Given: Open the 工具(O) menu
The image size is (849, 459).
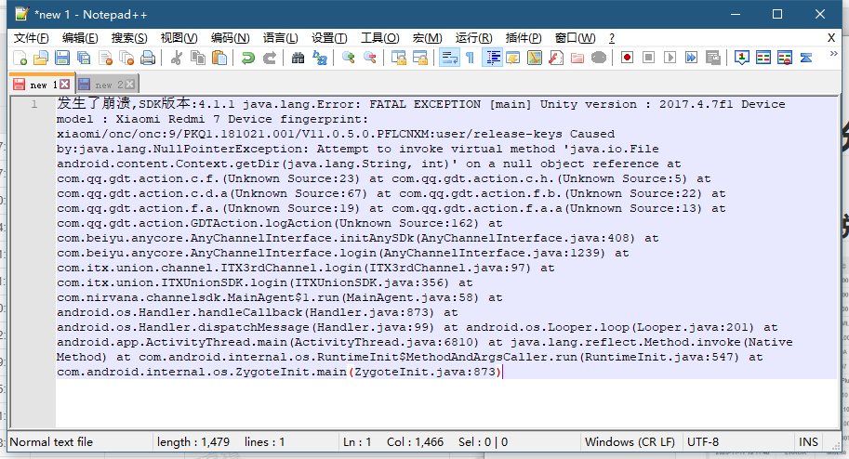Looking at the screenshot, I should click(x=380, y=38).
